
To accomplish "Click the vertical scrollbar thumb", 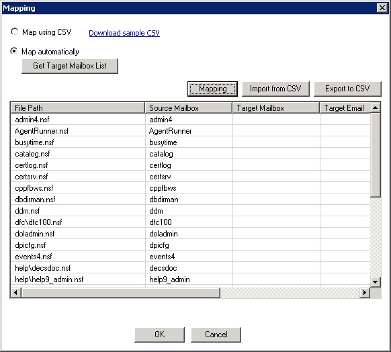I will 376,155.
